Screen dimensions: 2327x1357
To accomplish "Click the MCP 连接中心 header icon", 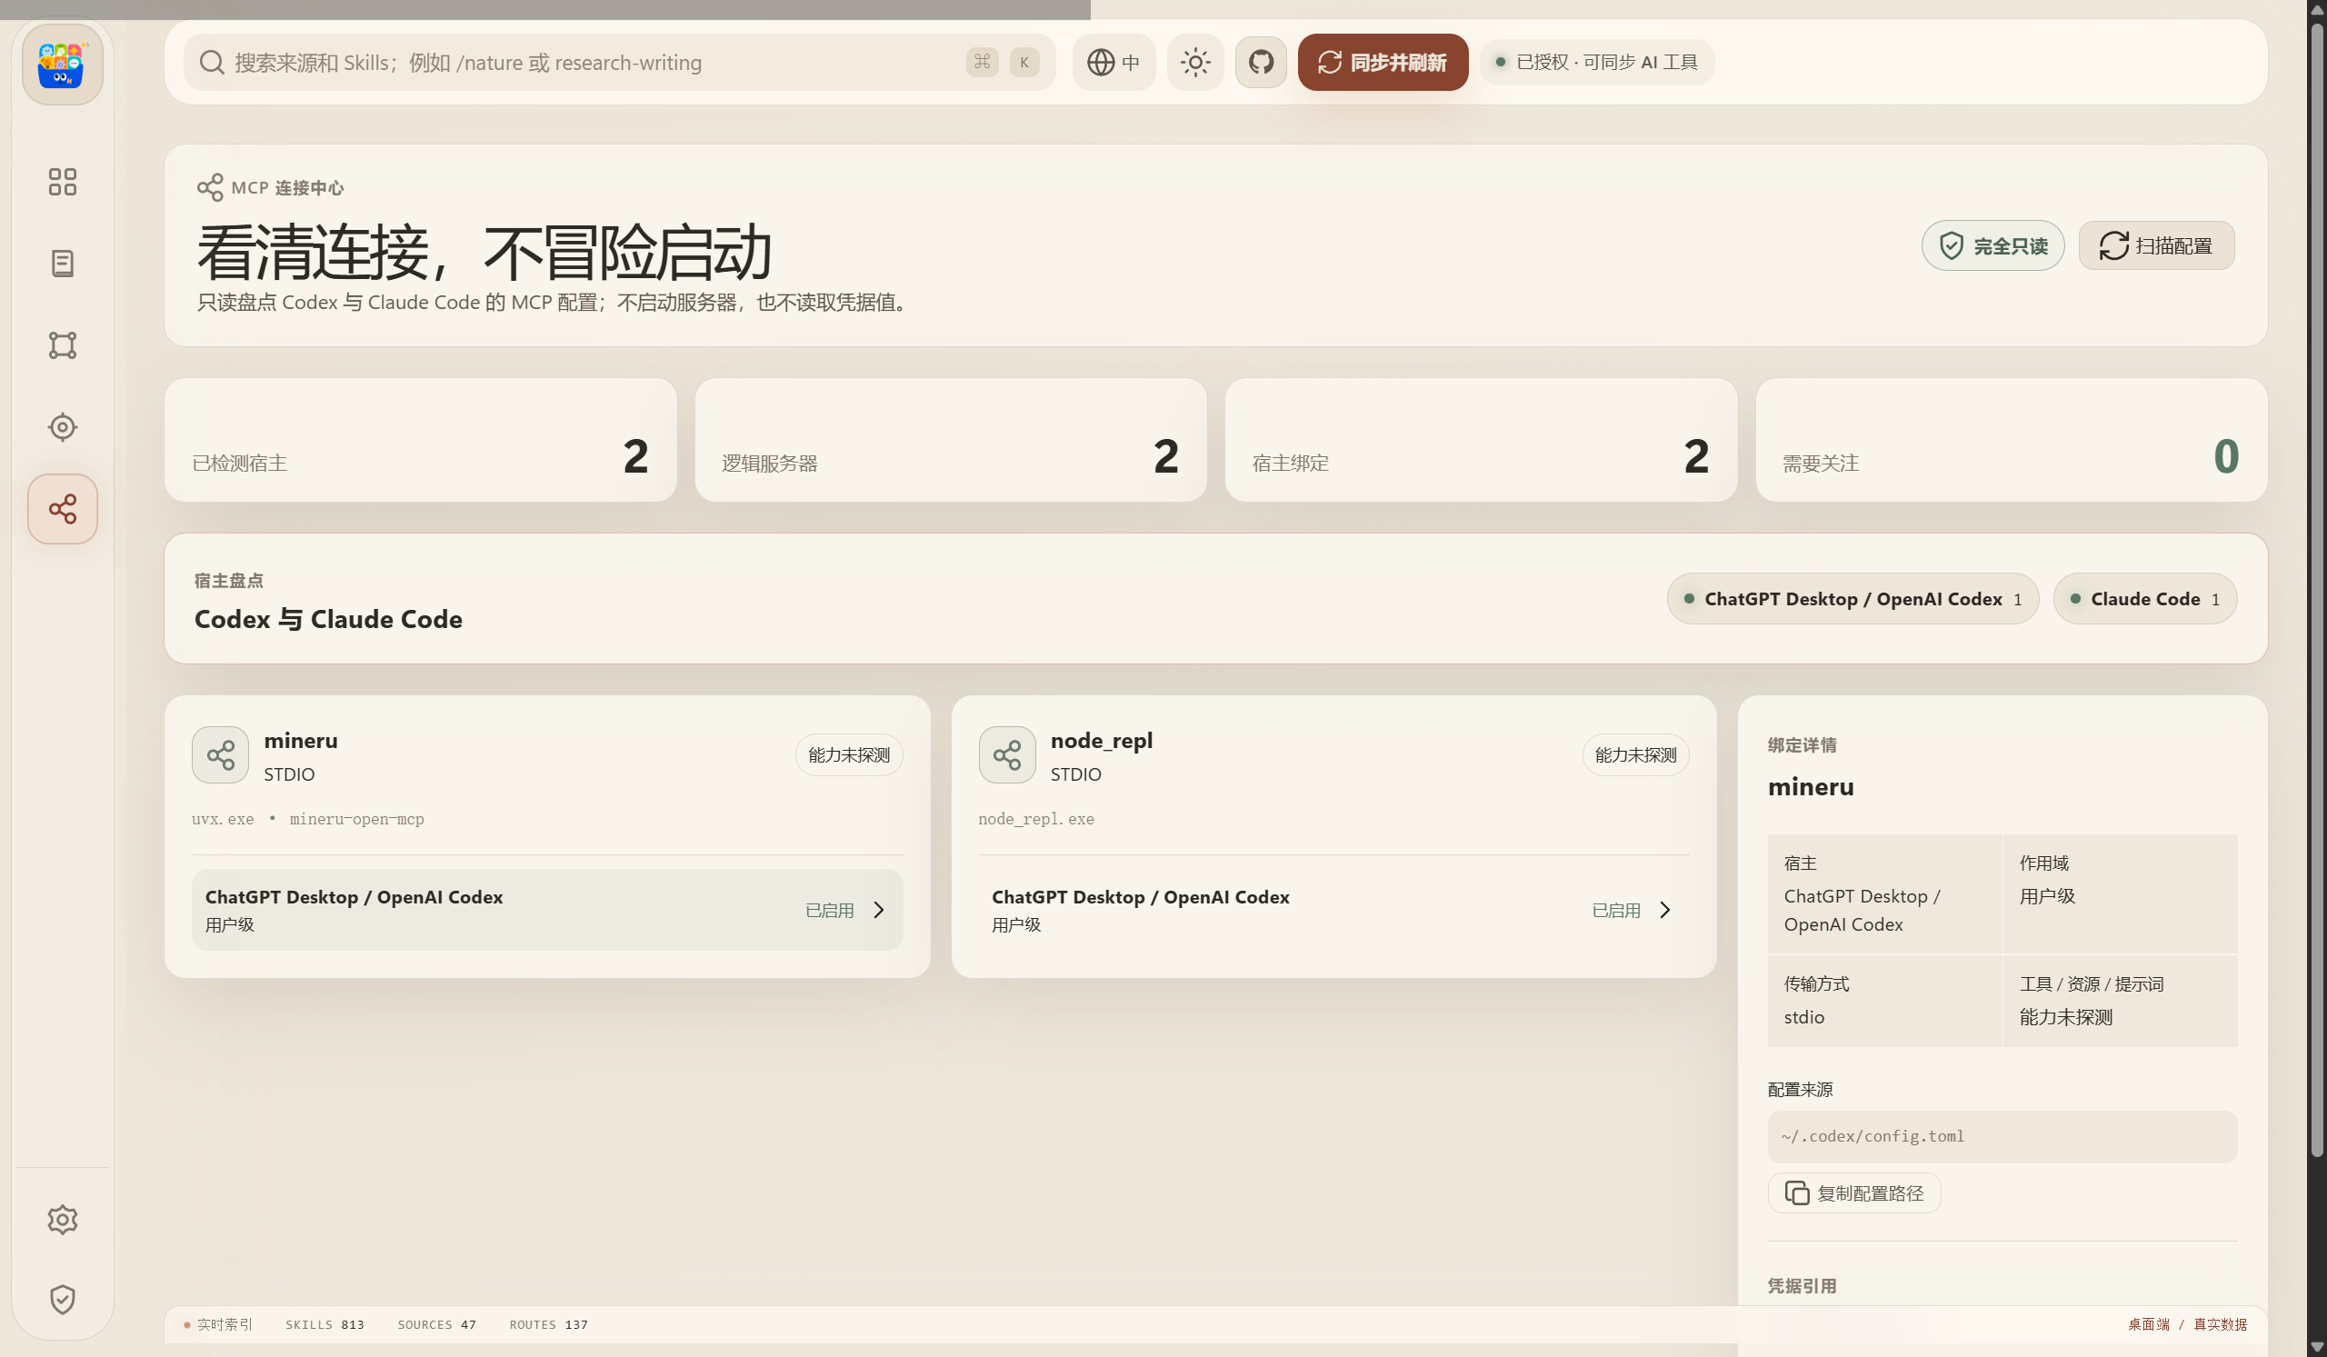I will click(210, 187).
